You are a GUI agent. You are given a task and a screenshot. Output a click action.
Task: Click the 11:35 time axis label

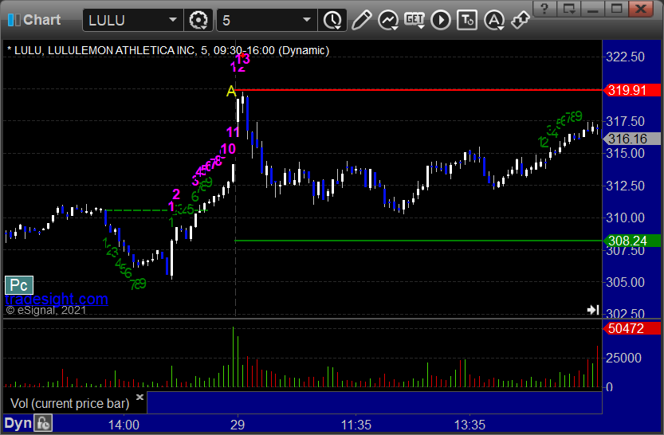pyautogui.click(x=356, y=425)
